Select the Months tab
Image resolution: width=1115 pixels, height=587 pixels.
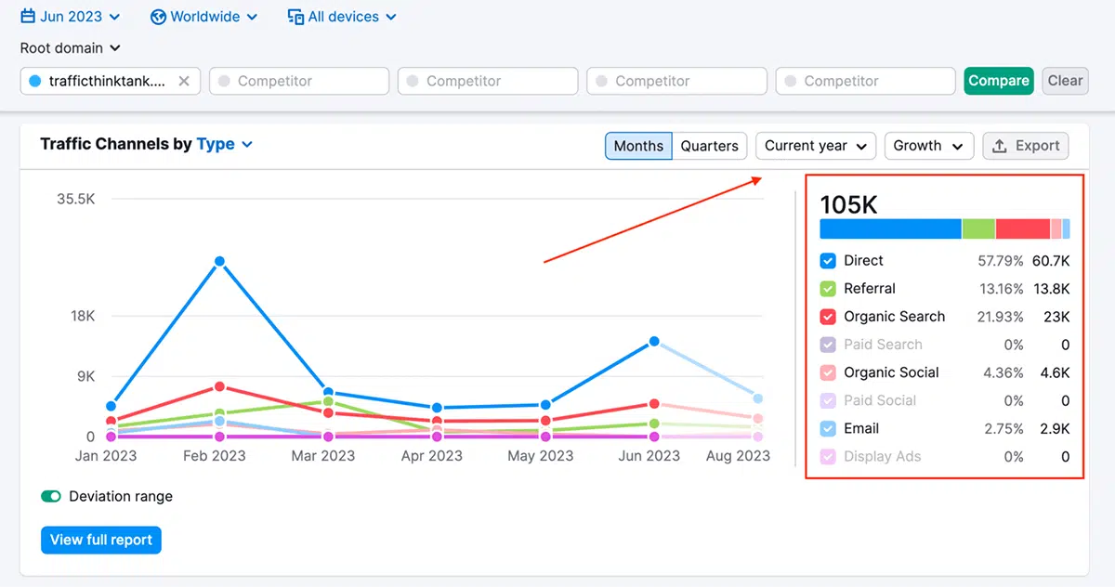638,146
